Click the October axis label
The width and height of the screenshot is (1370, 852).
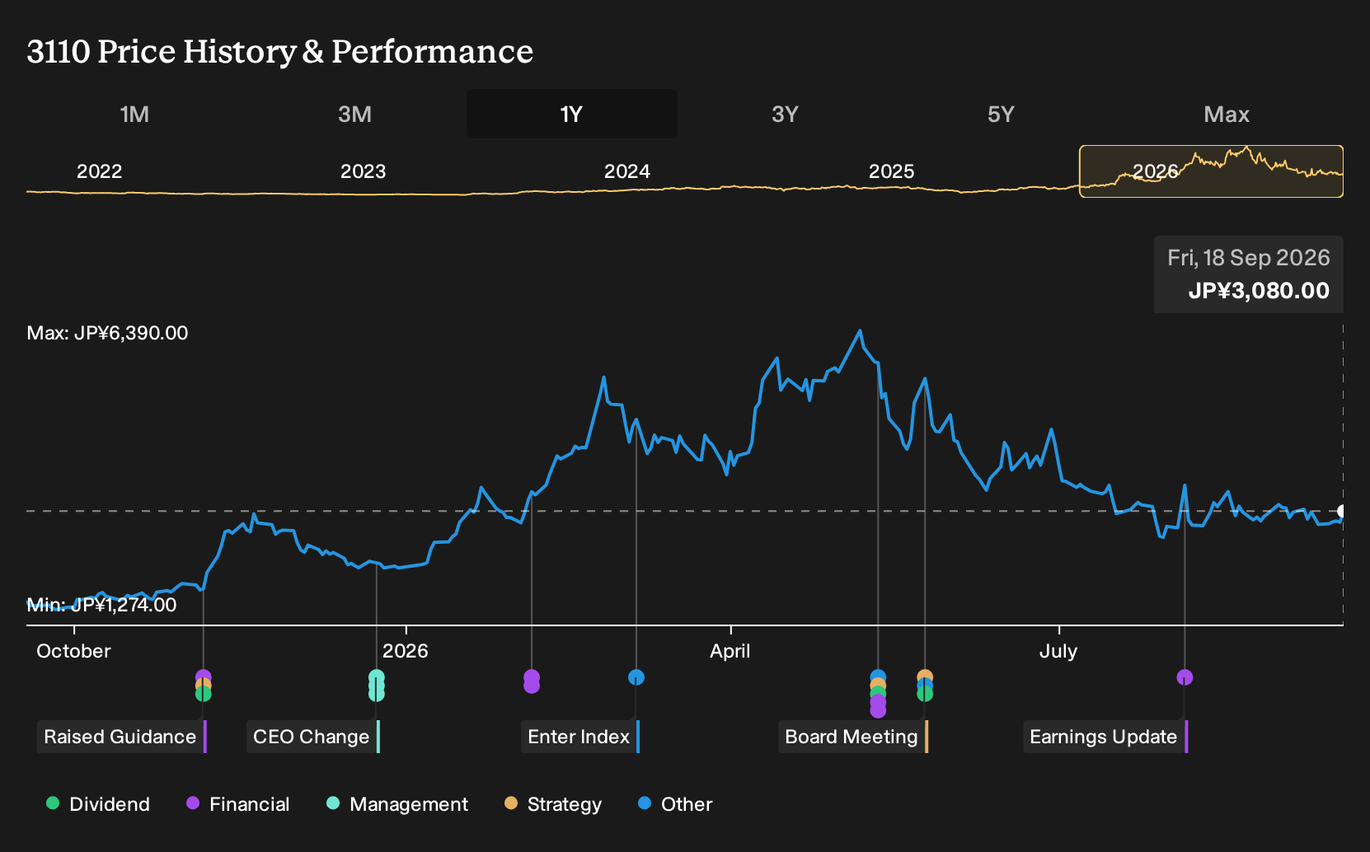(73, 651)
